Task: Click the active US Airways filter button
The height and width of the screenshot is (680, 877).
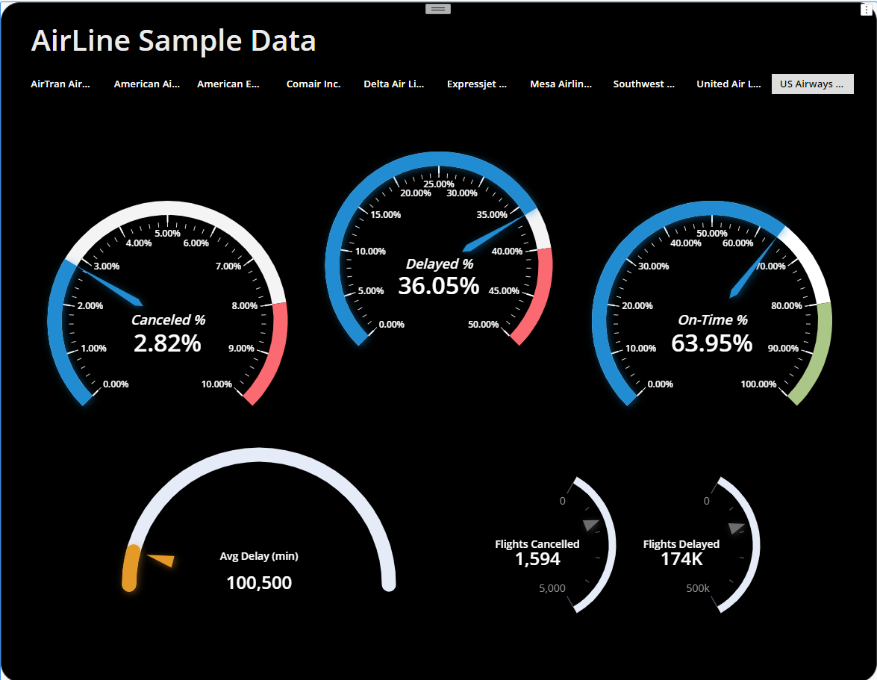Action: (x=812, y=84)
